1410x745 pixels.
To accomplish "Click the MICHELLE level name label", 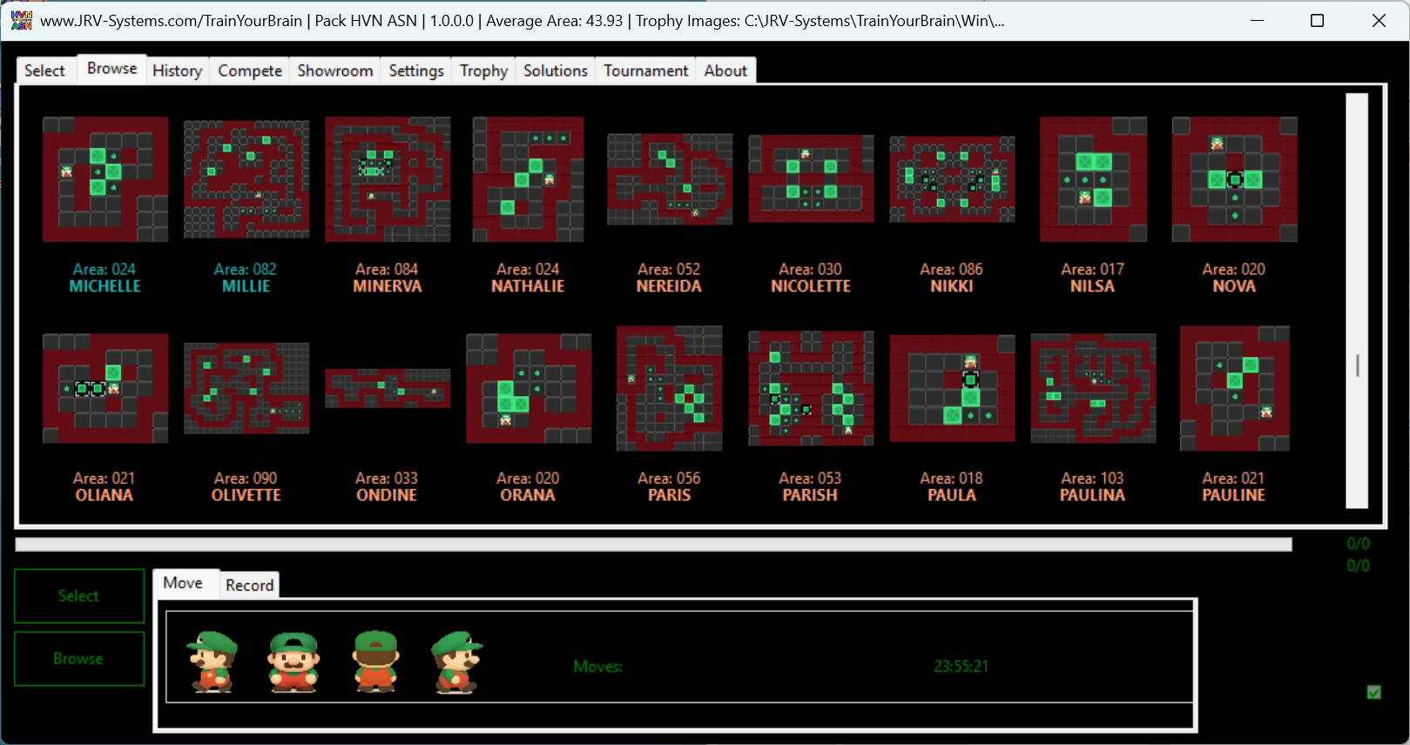I will (105, 286).
